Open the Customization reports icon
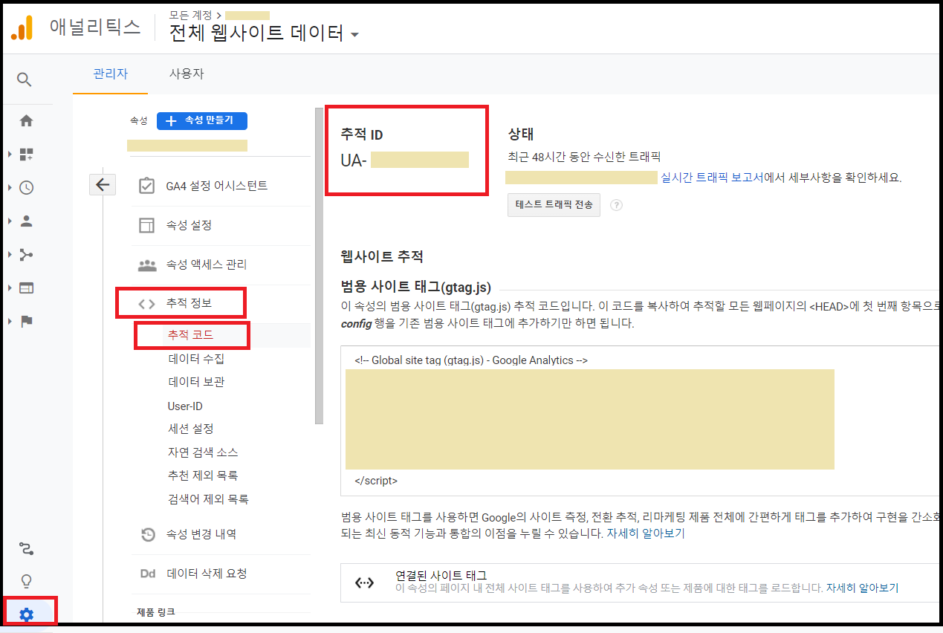Screen dimensions: 943x633 tap(25, 154)
